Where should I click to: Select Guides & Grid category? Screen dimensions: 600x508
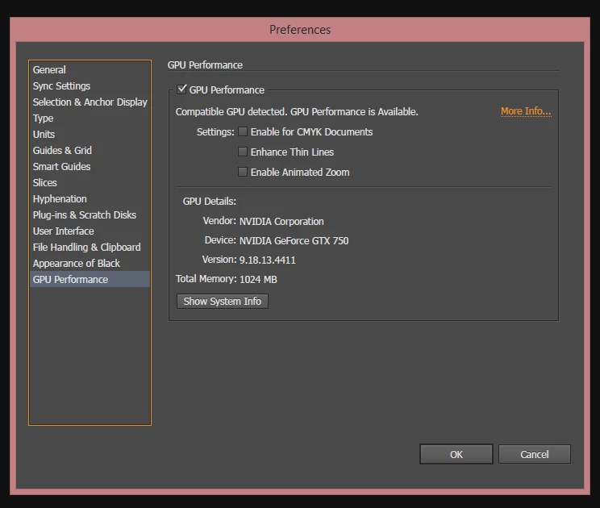point(90,150)
